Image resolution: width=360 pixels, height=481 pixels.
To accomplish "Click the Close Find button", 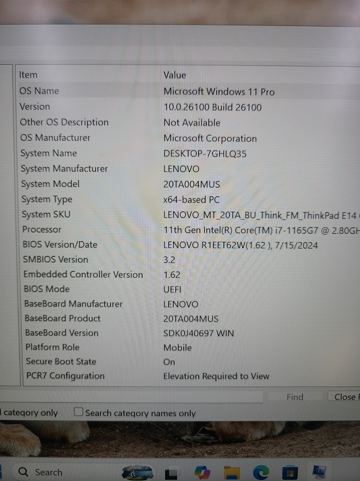I will coord(344,397).
